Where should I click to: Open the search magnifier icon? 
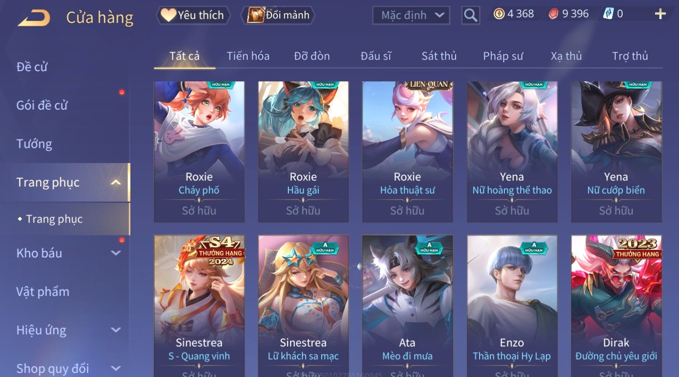click(471, 16)
